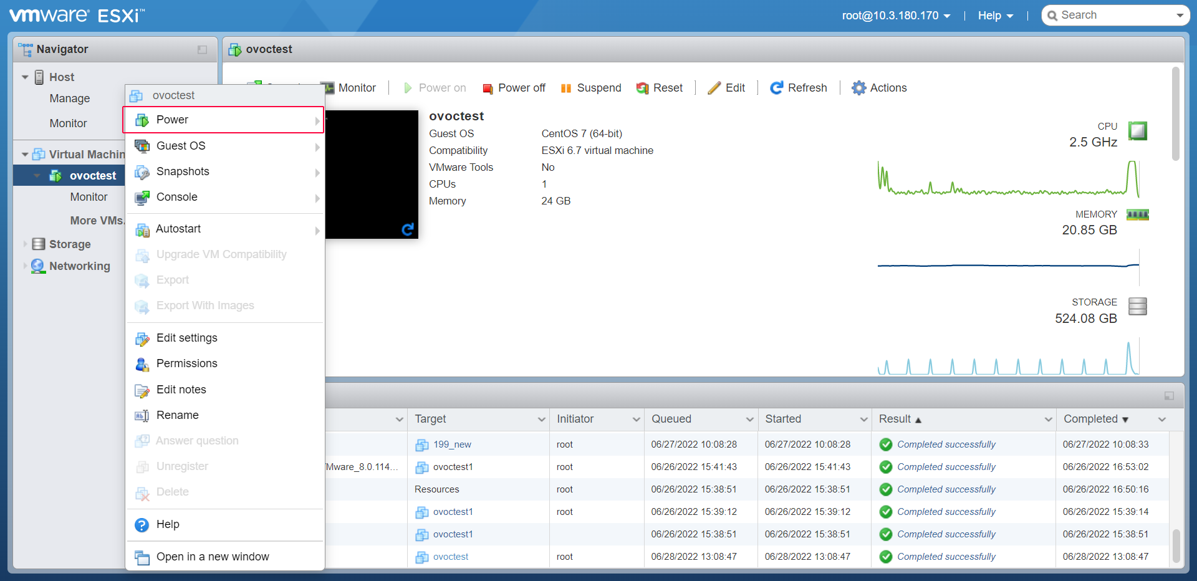
Task: Open the 199_new task target link
Action: click(x=452, y=444)
